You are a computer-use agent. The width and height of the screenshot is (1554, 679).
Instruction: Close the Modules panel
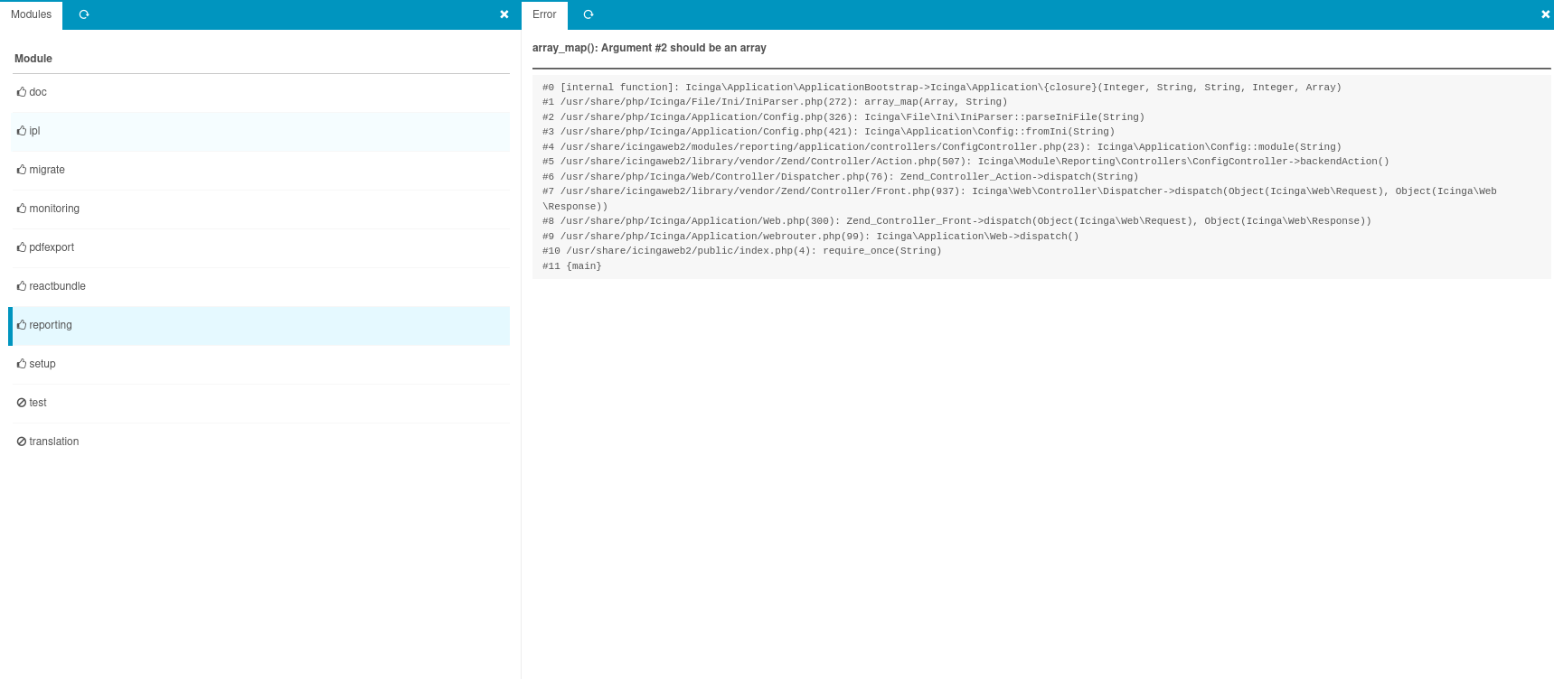coord(504,14)
